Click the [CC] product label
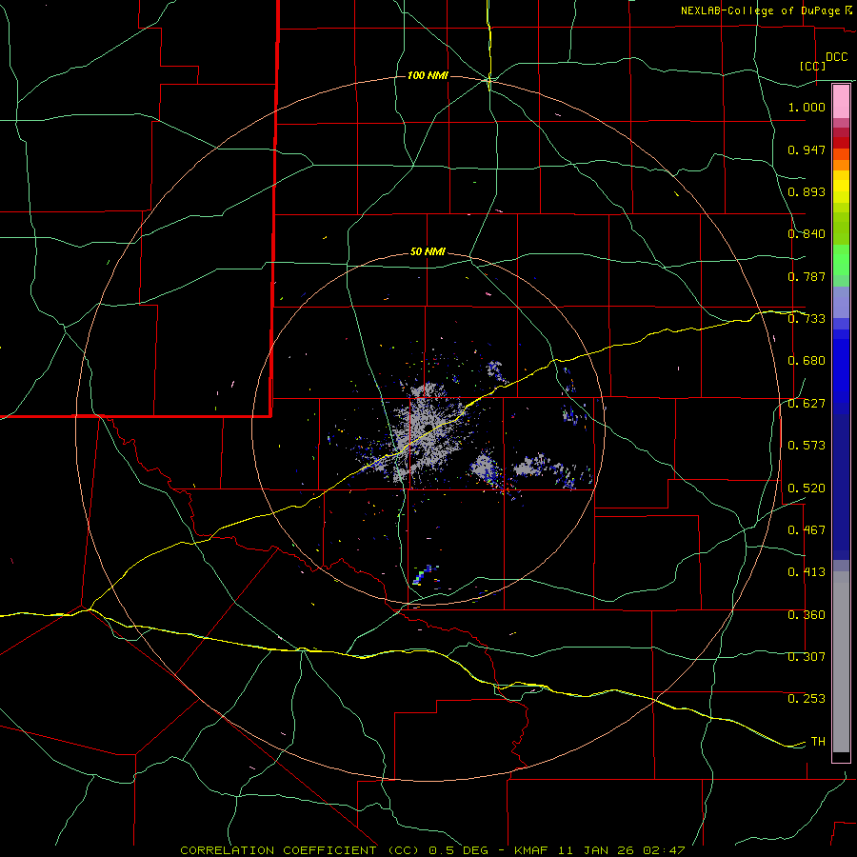857x857 pixels. point(812,66)
